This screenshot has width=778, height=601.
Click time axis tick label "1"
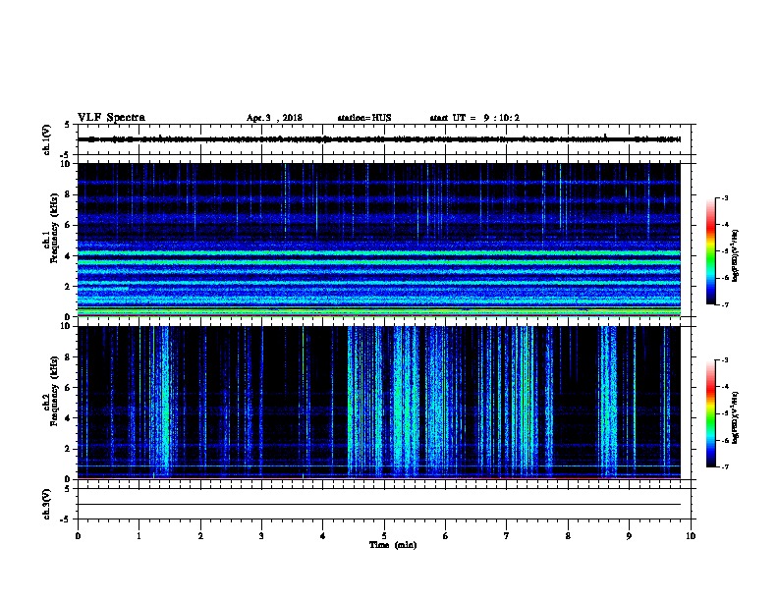pyautogui.click(x=139, y=535)
